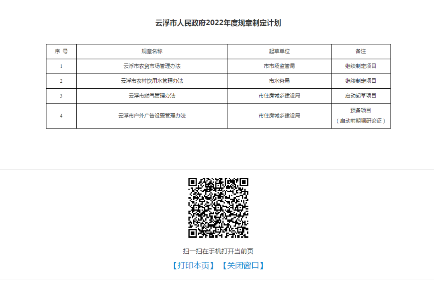Image resolution: width=434 pixels, height=281 pixels.
Task: Select 云浮市农村饮用水管理办法 in row 2
Action: tap(152, 81)
